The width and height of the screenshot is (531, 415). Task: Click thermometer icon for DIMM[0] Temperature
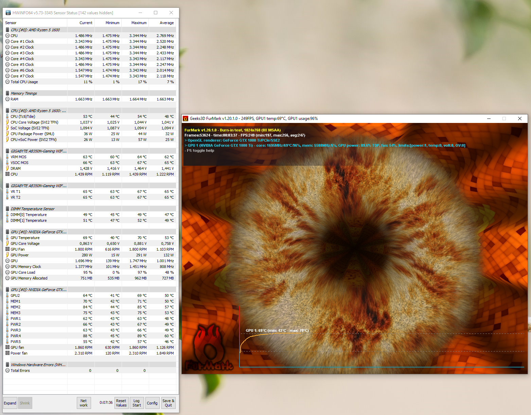pos(7,215)
